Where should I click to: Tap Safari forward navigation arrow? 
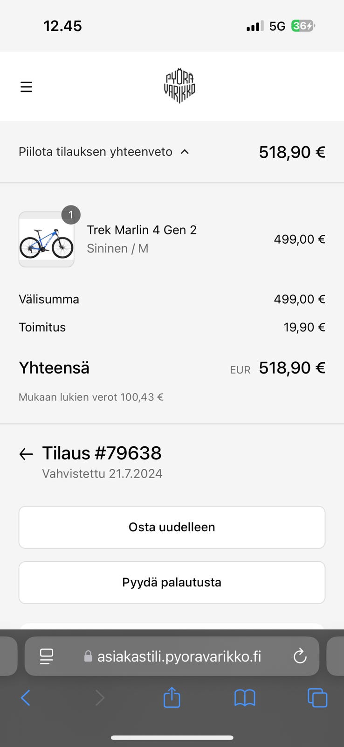(99, 698)
